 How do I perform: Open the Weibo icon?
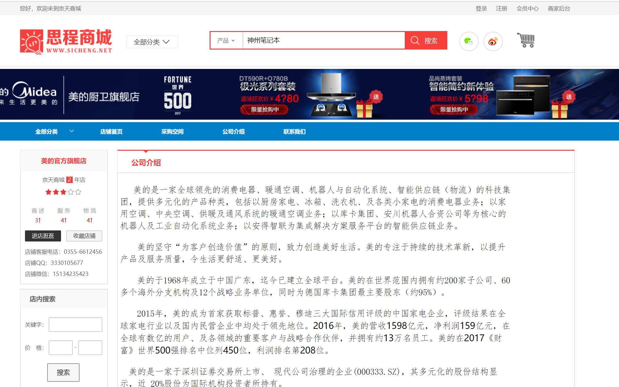coord(493,41)
